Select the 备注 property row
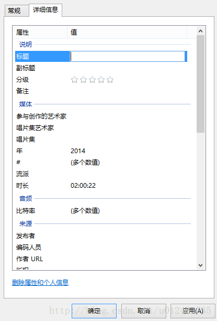217x321 pixels. pyautogui.click(x=101, y=91)
